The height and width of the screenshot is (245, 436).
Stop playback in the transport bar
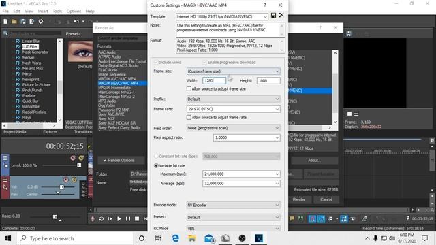tap(137, 219)
